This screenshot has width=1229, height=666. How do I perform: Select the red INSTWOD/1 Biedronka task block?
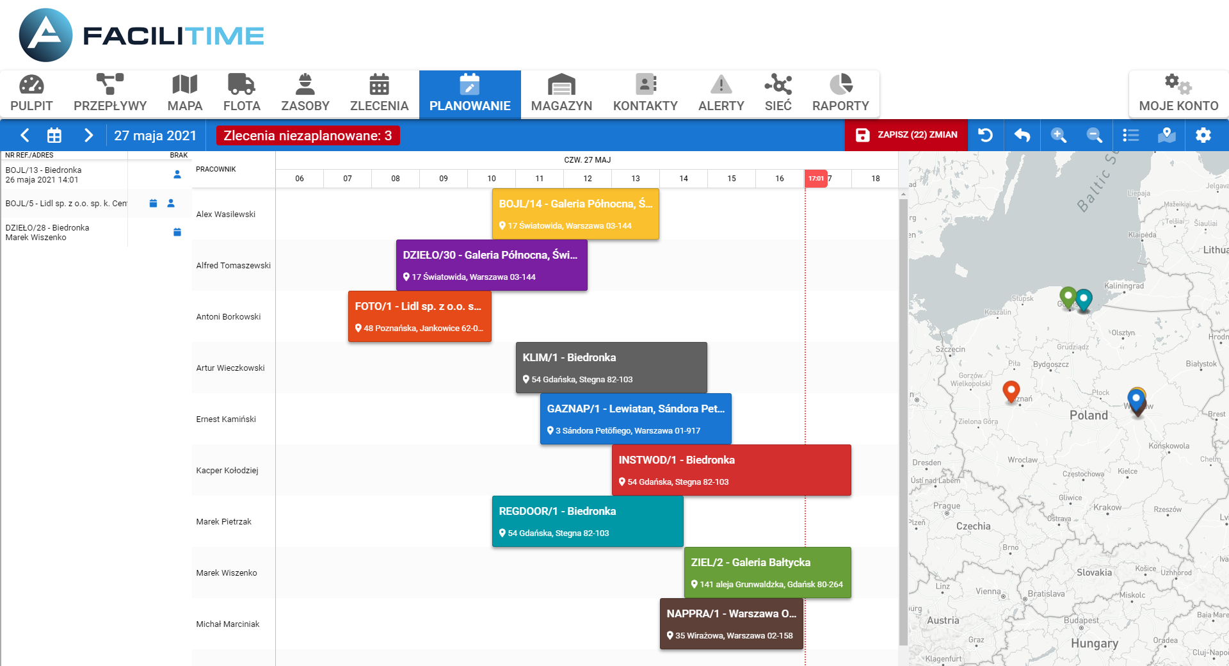[x=731, y=470]
